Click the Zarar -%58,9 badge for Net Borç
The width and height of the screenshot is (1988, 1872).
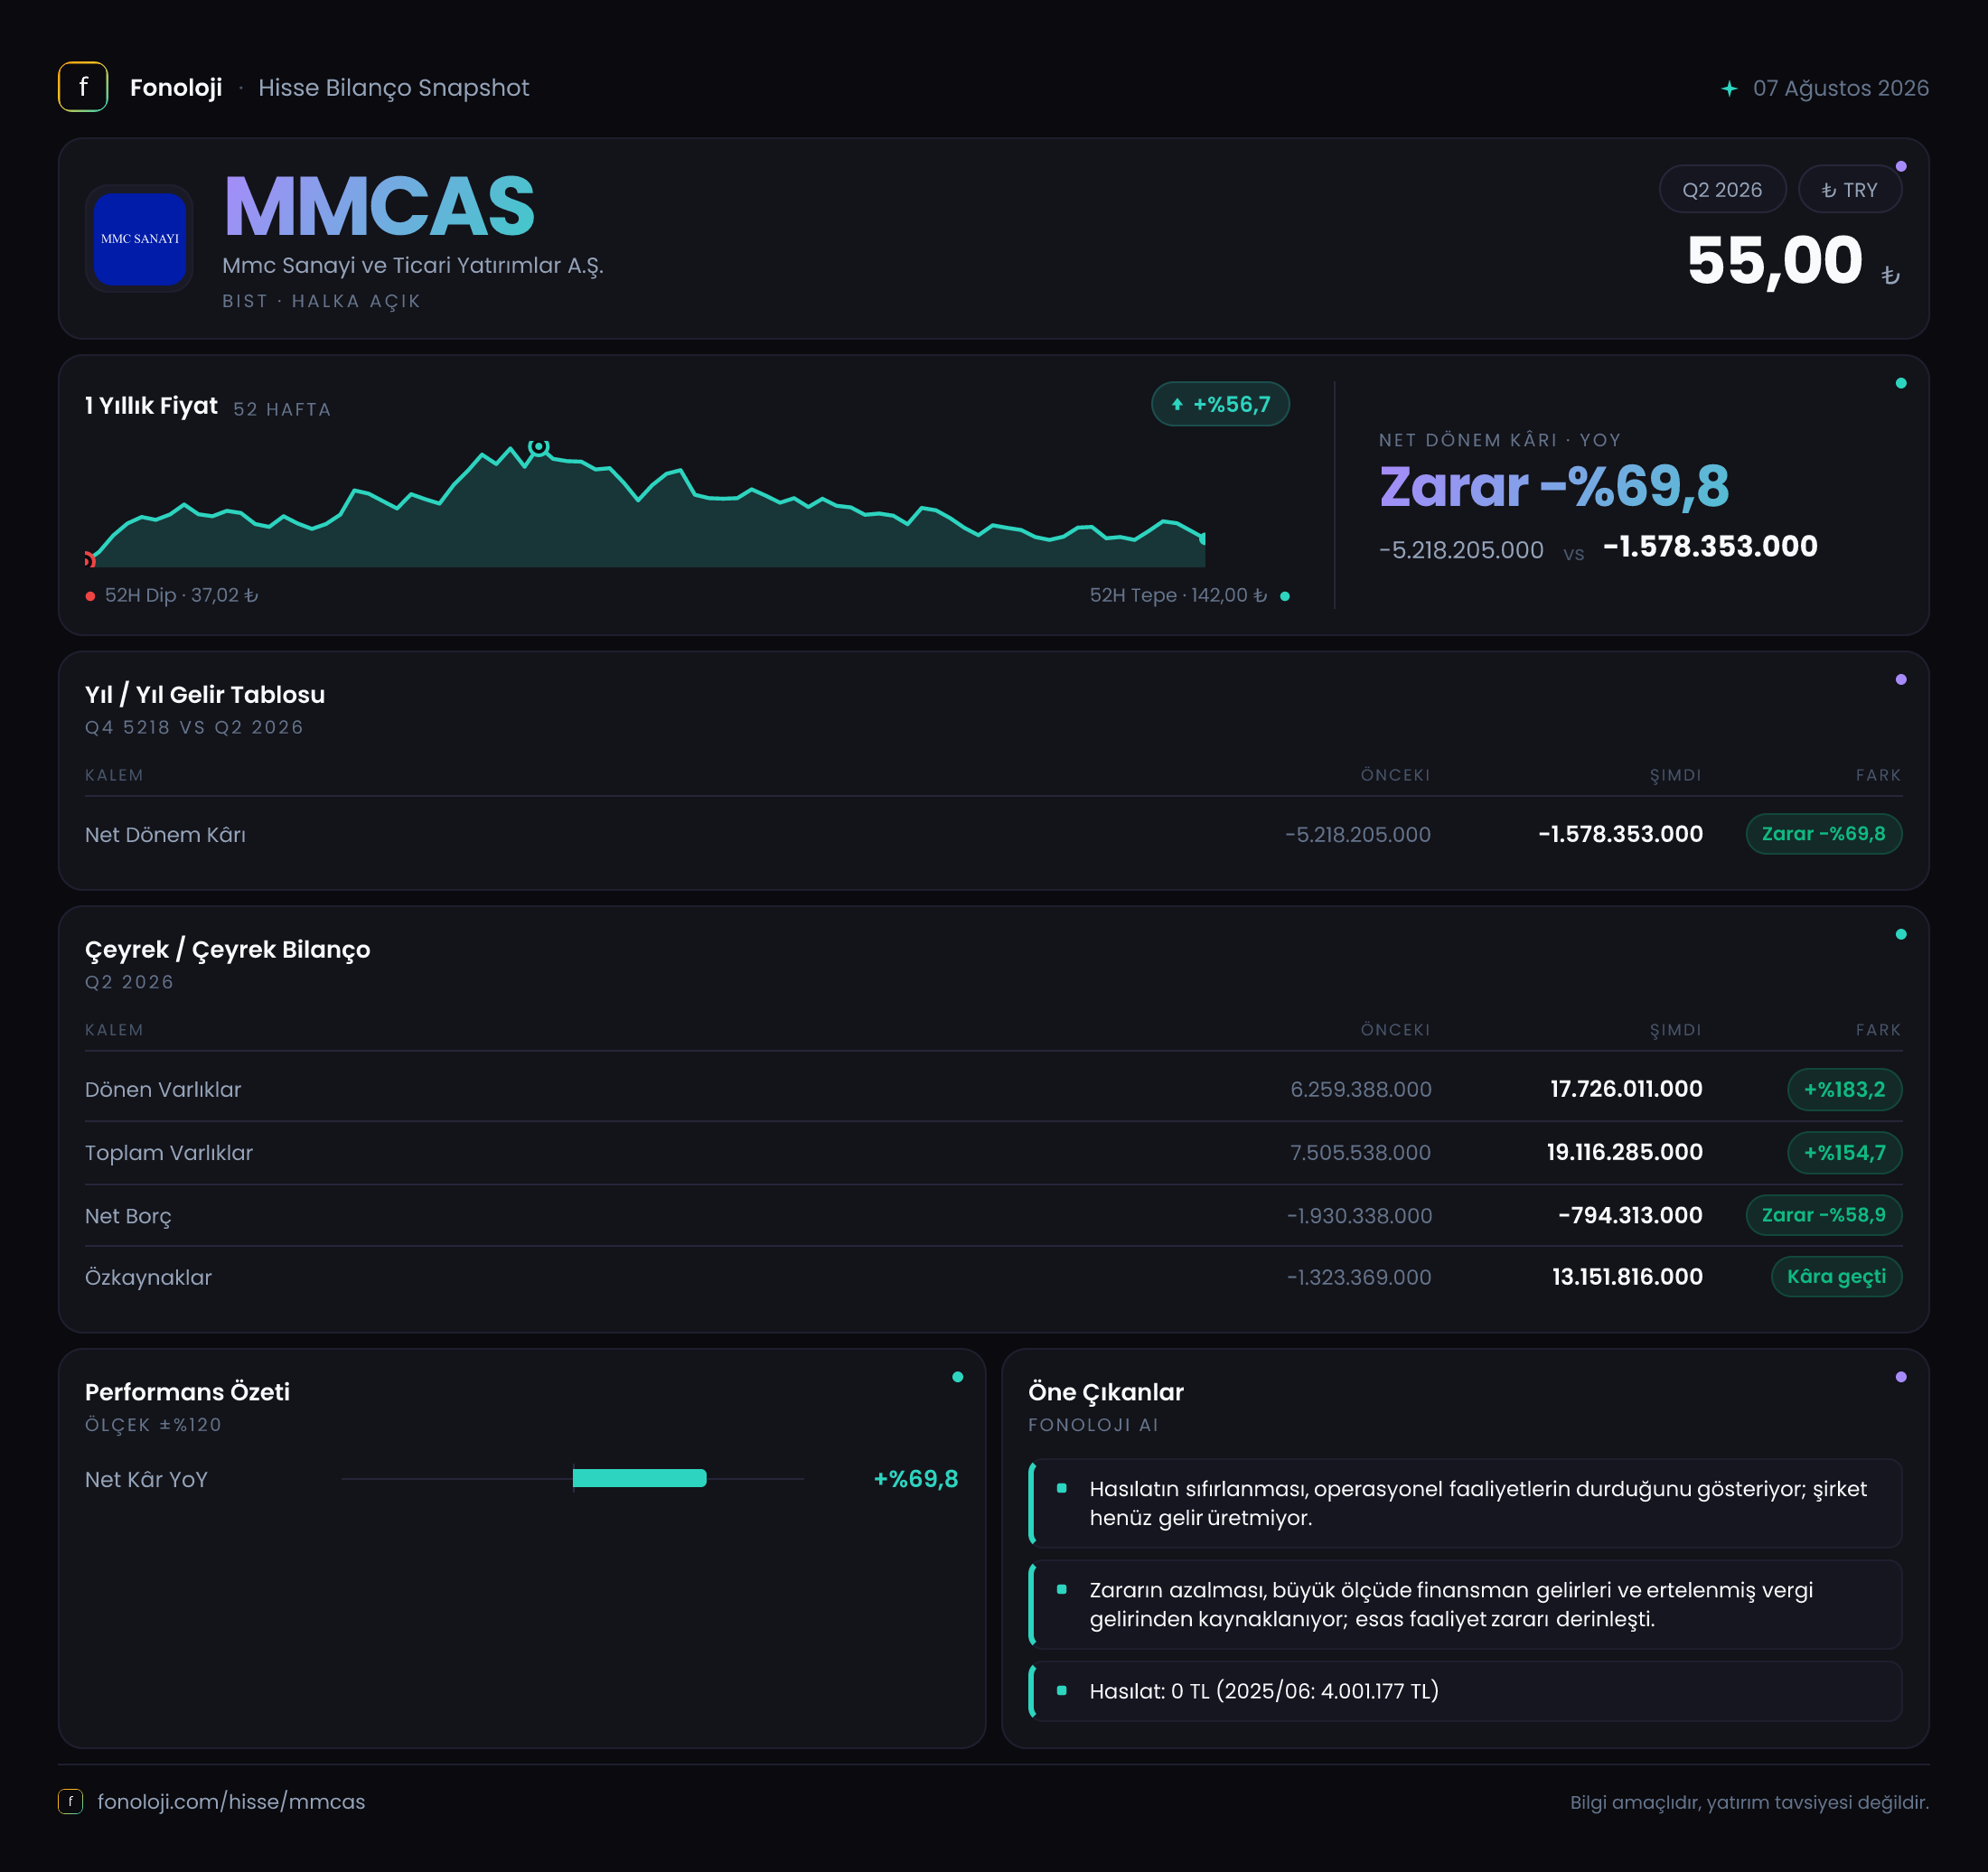(x=1823, y=1215)
